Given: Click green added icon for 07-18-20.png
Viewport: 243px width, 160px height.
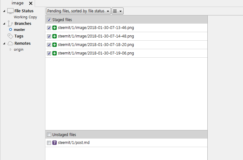Looking at the screenshot, I should point(55,45).
